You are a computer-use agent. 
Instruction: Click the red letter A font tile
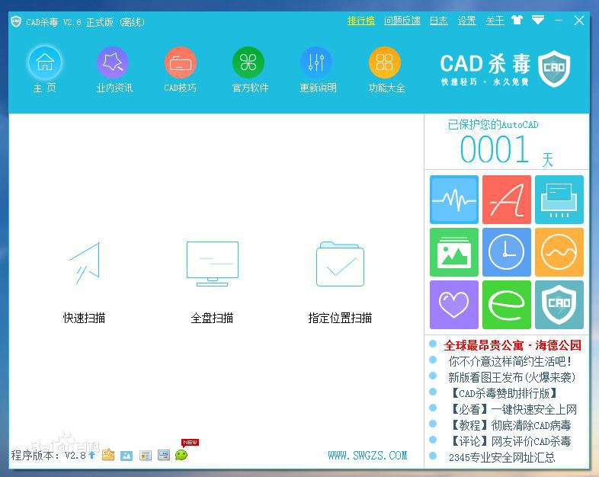tap(507, 200)
